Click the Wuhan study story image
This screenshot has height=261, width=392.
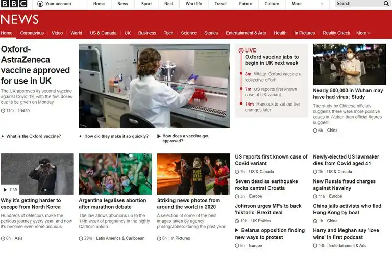(x=349, y=64)
